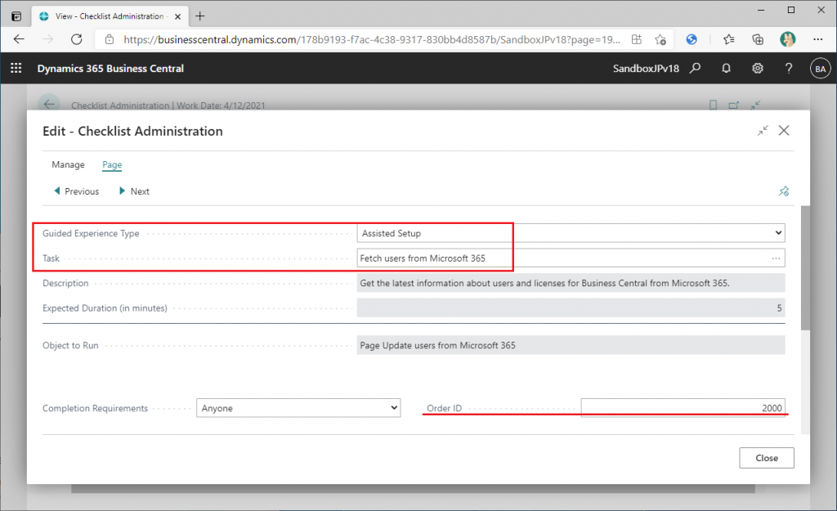Click the background page bookmark icon
This screenshot has height=511, width=837.
tap(713, 105)
